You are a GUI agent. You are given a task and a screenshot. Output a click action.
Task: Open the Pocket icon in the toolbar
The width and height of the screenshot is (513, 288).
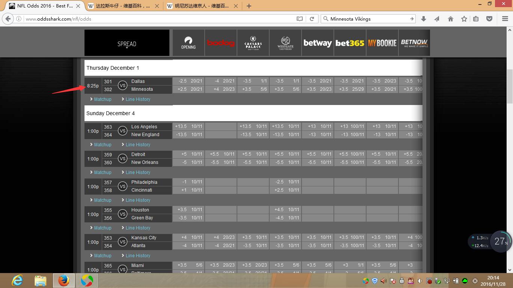tap(489, 19)
